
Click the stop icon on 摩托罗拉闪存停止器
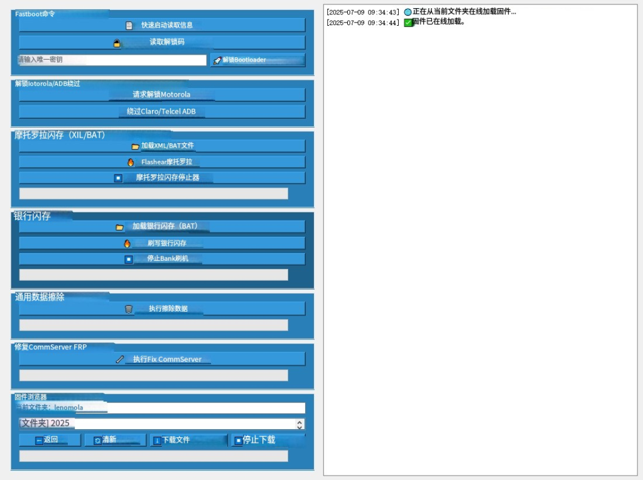point(118,178)
